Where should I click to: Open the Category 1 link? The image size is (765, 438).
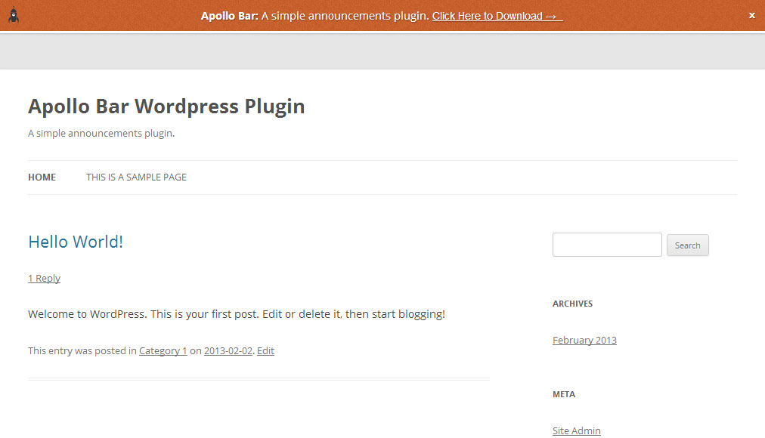pyautogui.click(x=163, y=351)
